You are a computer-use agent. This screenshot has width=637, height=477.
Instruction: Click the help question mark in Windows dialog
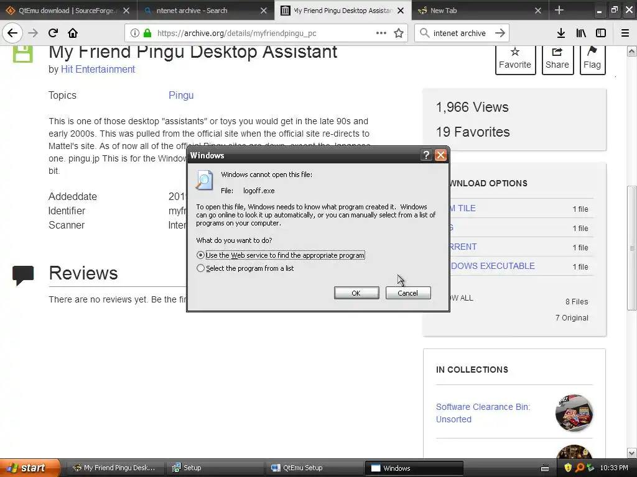point(425,155)
